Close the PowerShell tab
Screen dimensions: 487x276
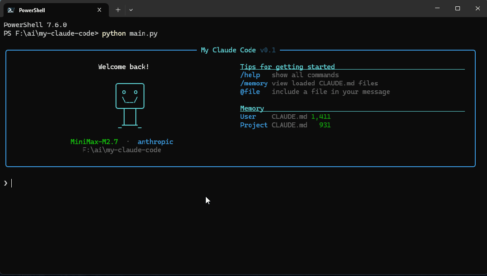(99, 10)
